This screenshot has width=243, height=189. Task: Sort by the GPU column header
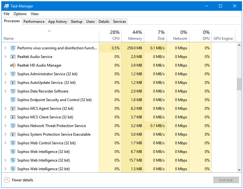pyautogui.click(x=200, y=35)
